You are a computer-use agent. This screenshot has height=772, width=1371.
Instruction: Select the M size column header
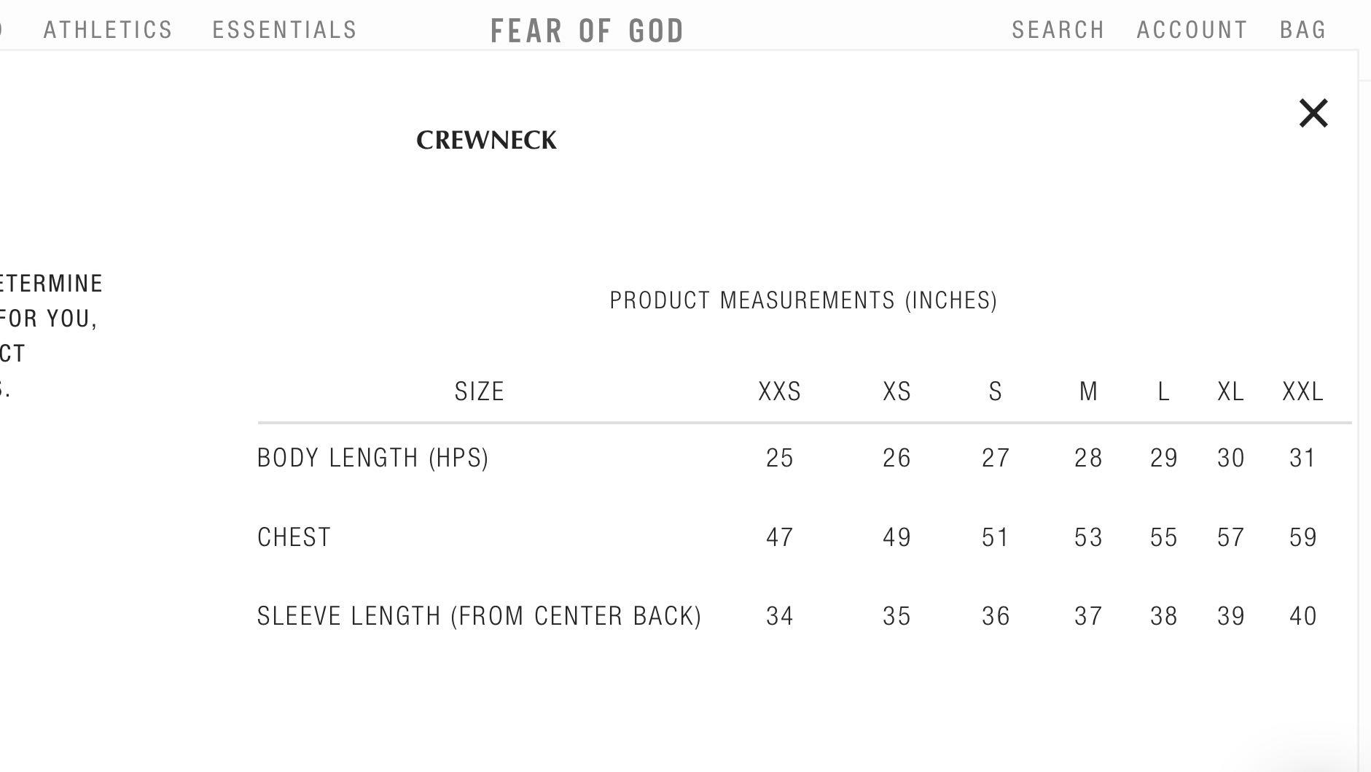point(1088,391)
